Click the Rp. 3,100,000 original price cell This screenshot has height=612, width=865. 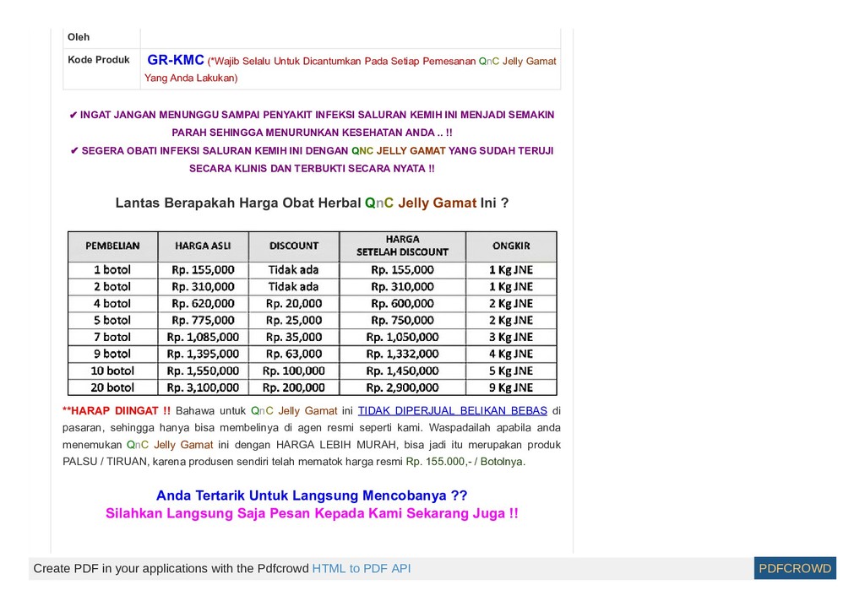(x=203, y=387)
